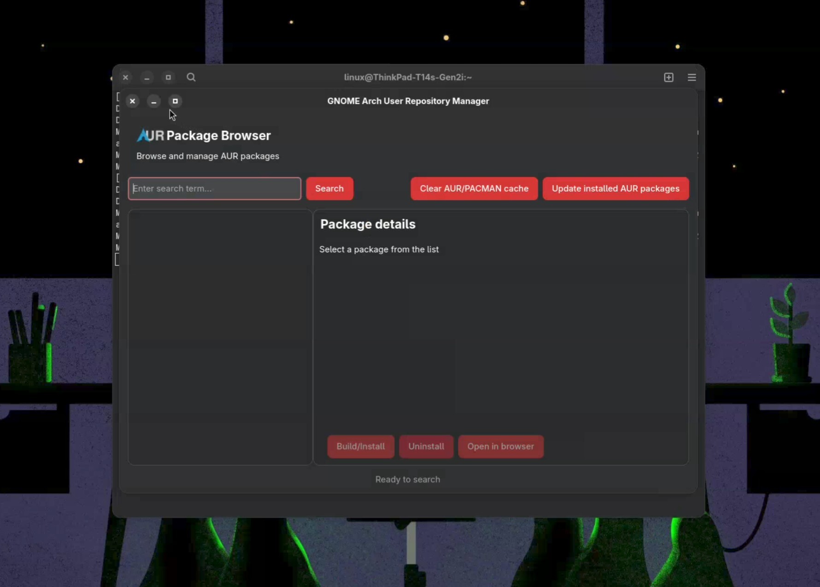
Task: Minimize the terminal window
Action: tap(147, 77)
